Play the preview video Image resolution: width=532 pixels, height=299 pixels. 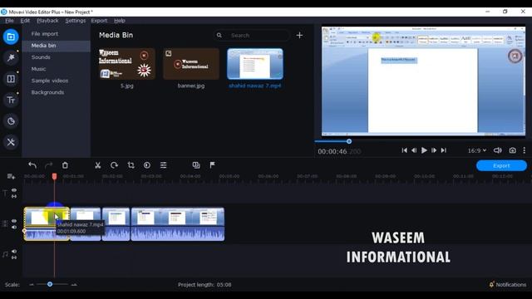pyautogui.click(x=424, y=150)
